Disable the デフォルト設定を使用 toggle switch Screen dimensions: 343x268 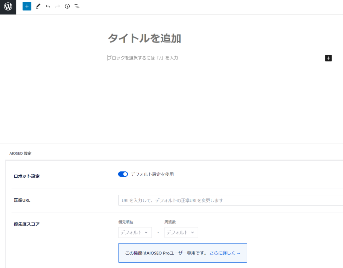point(123,174)
